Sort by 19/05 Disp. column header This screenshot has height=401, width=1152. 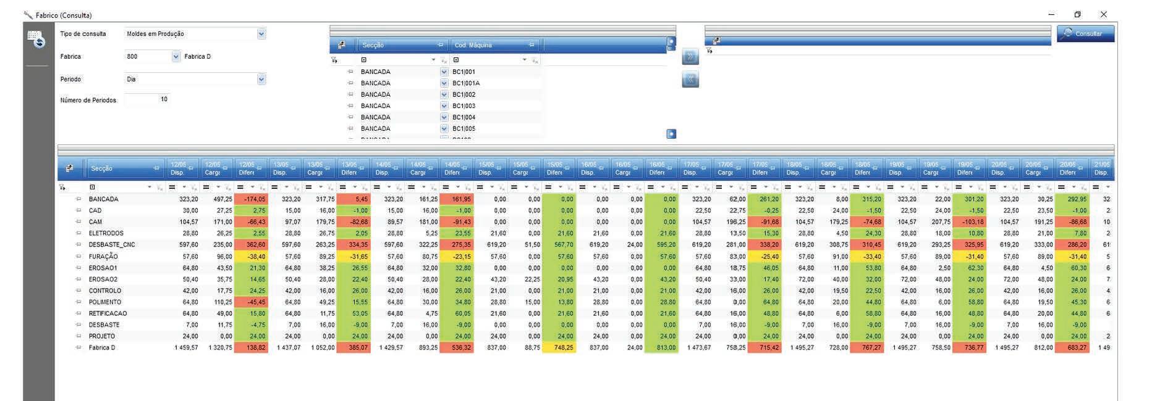900,168
